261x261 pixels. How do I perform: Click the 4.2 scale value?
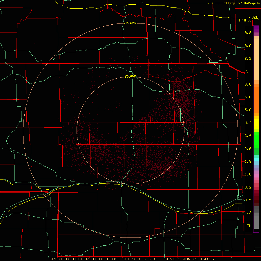pos(248,123)
